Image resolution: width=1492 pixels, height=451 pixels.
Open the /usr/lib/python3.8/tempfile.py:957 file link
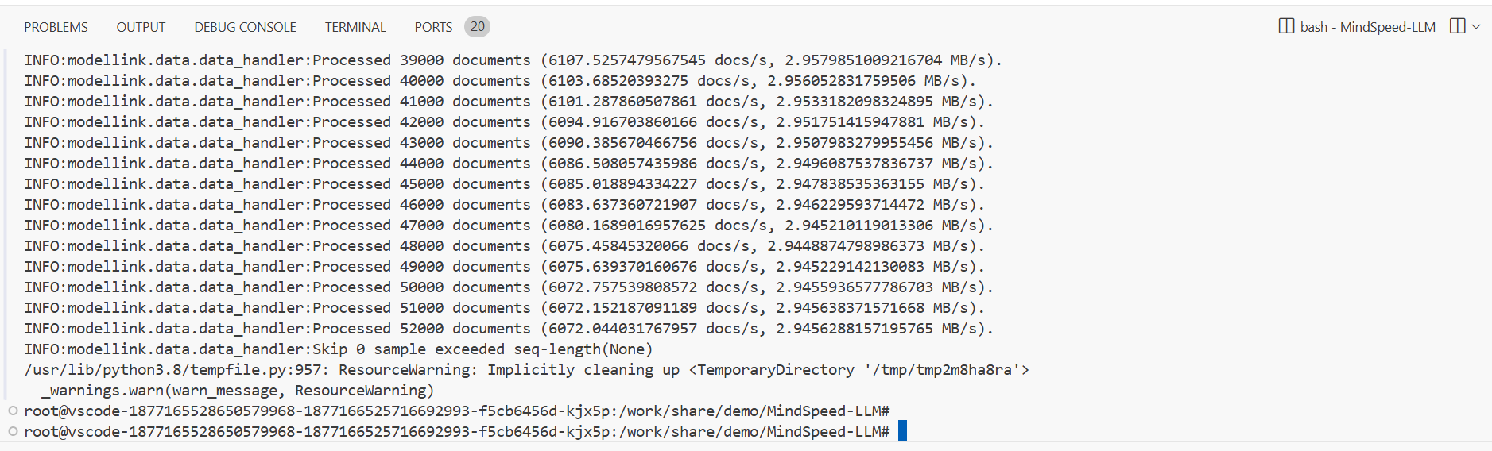tap(176, 370)
